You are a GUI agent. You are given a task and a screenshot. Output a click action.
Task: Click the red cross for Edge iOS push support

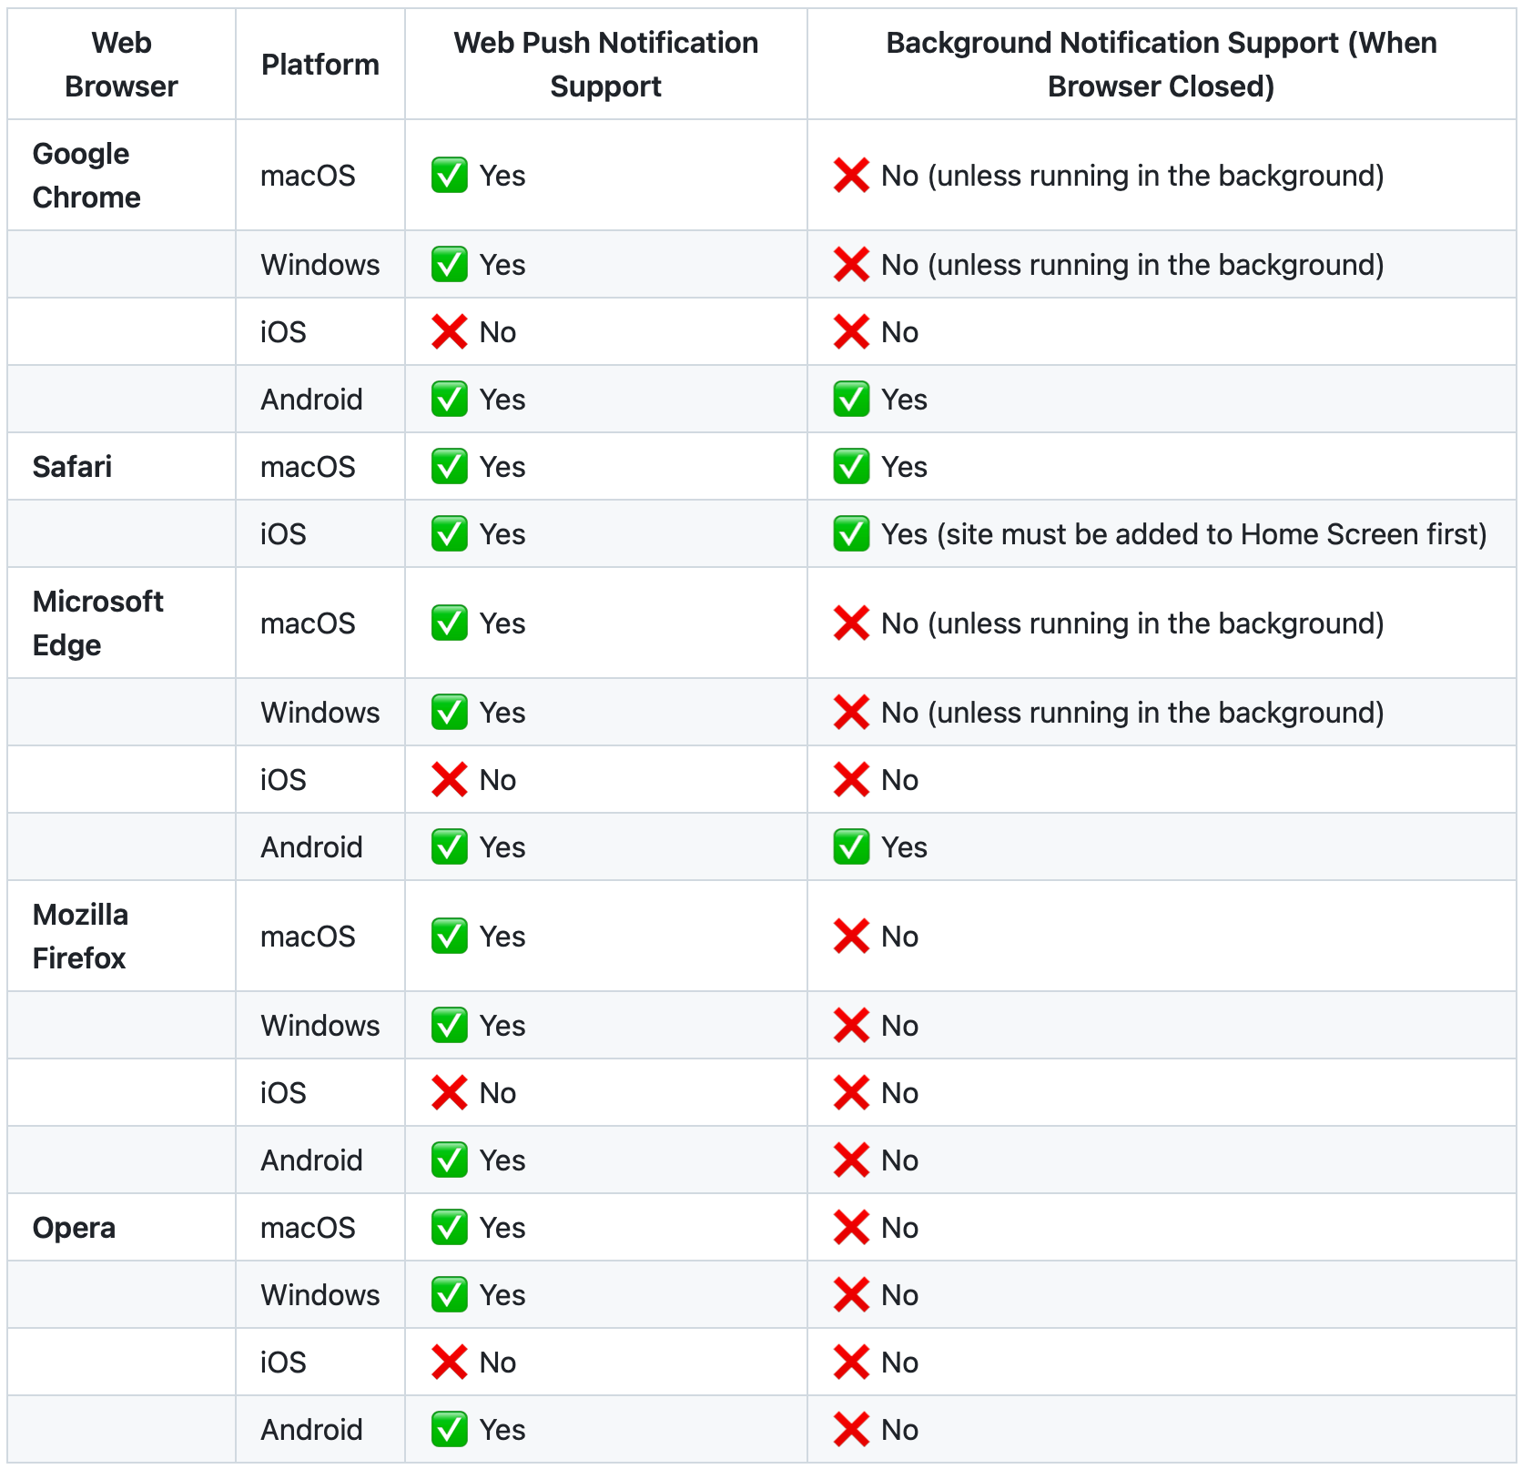pos(449,780)
